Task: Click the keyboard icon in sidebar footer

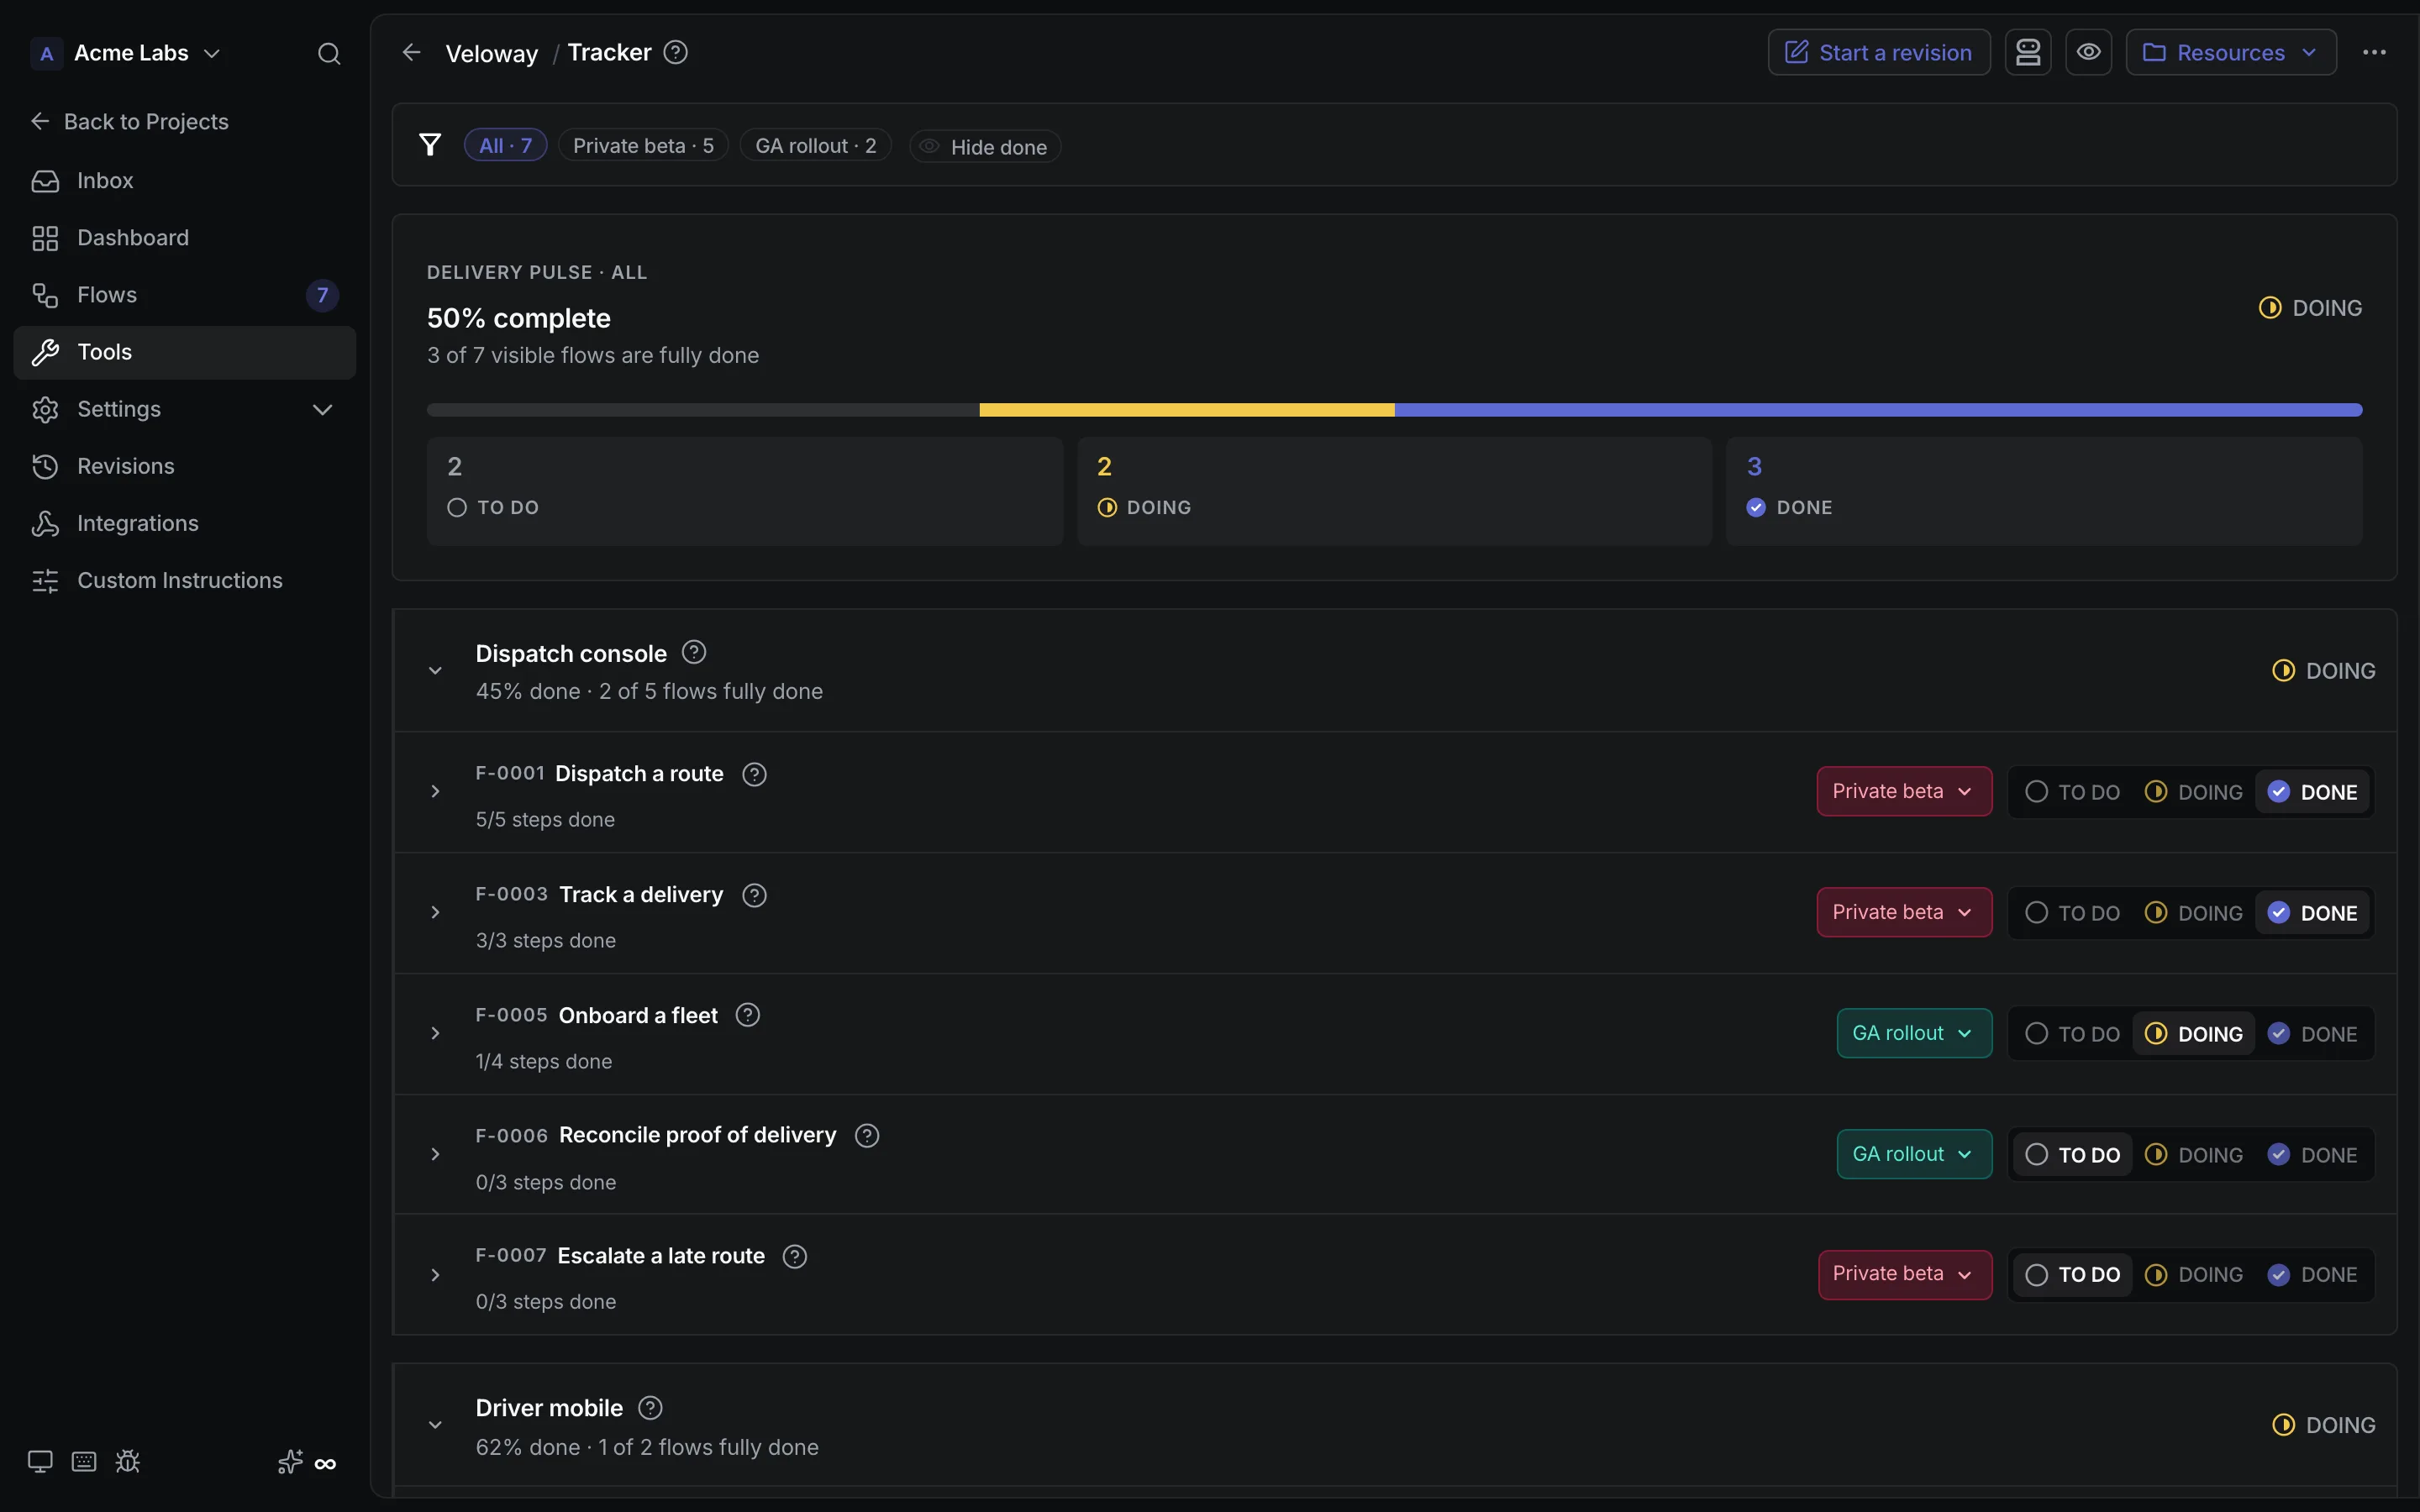Action: [x=84, y=1462]
